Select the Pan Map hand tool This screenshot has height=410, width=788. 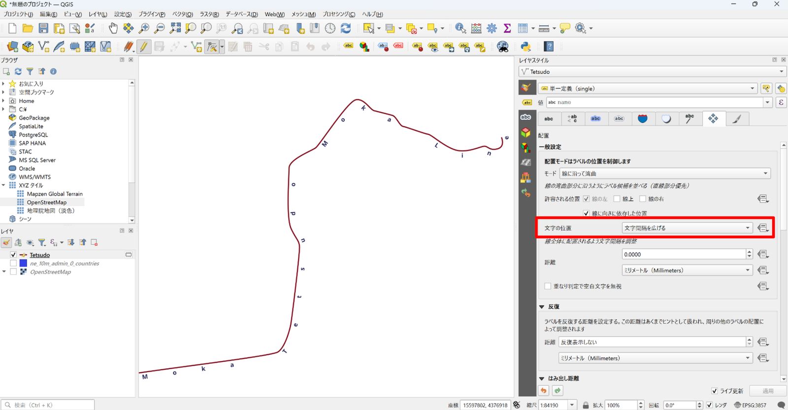click(x=113, y=28)
